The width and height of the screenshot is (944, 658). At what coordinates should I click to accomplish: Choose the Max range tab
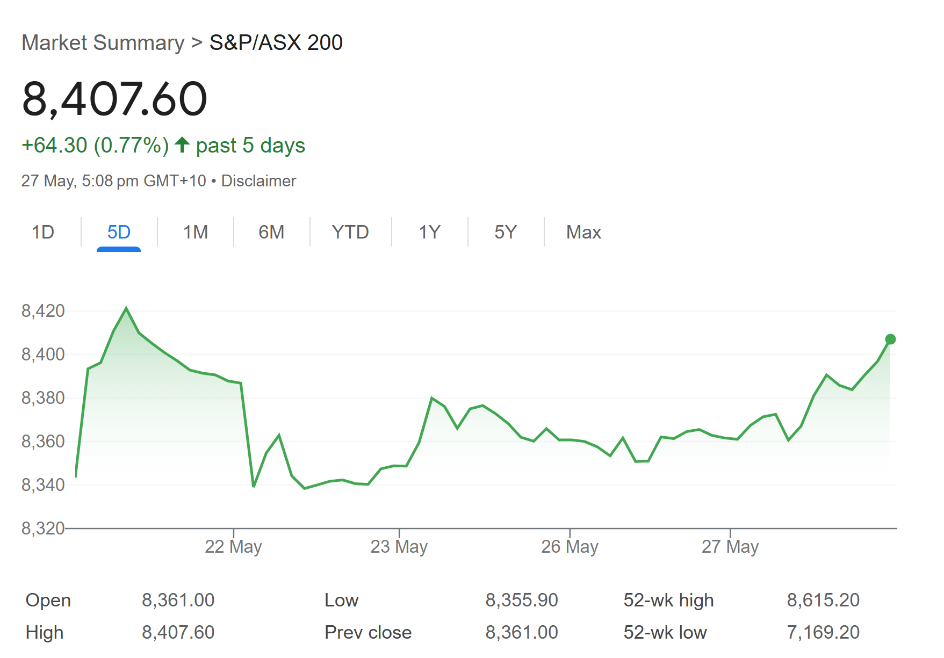pos(583,232)
